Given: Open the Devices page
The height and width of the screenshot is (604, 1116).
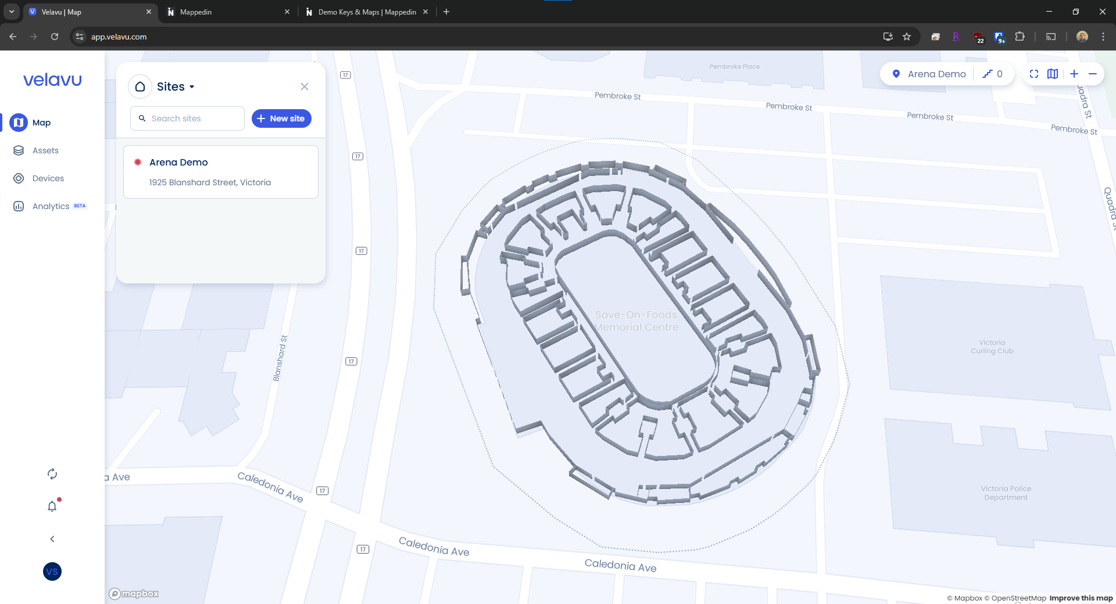Looking at the screenshot, I should 48,178.
